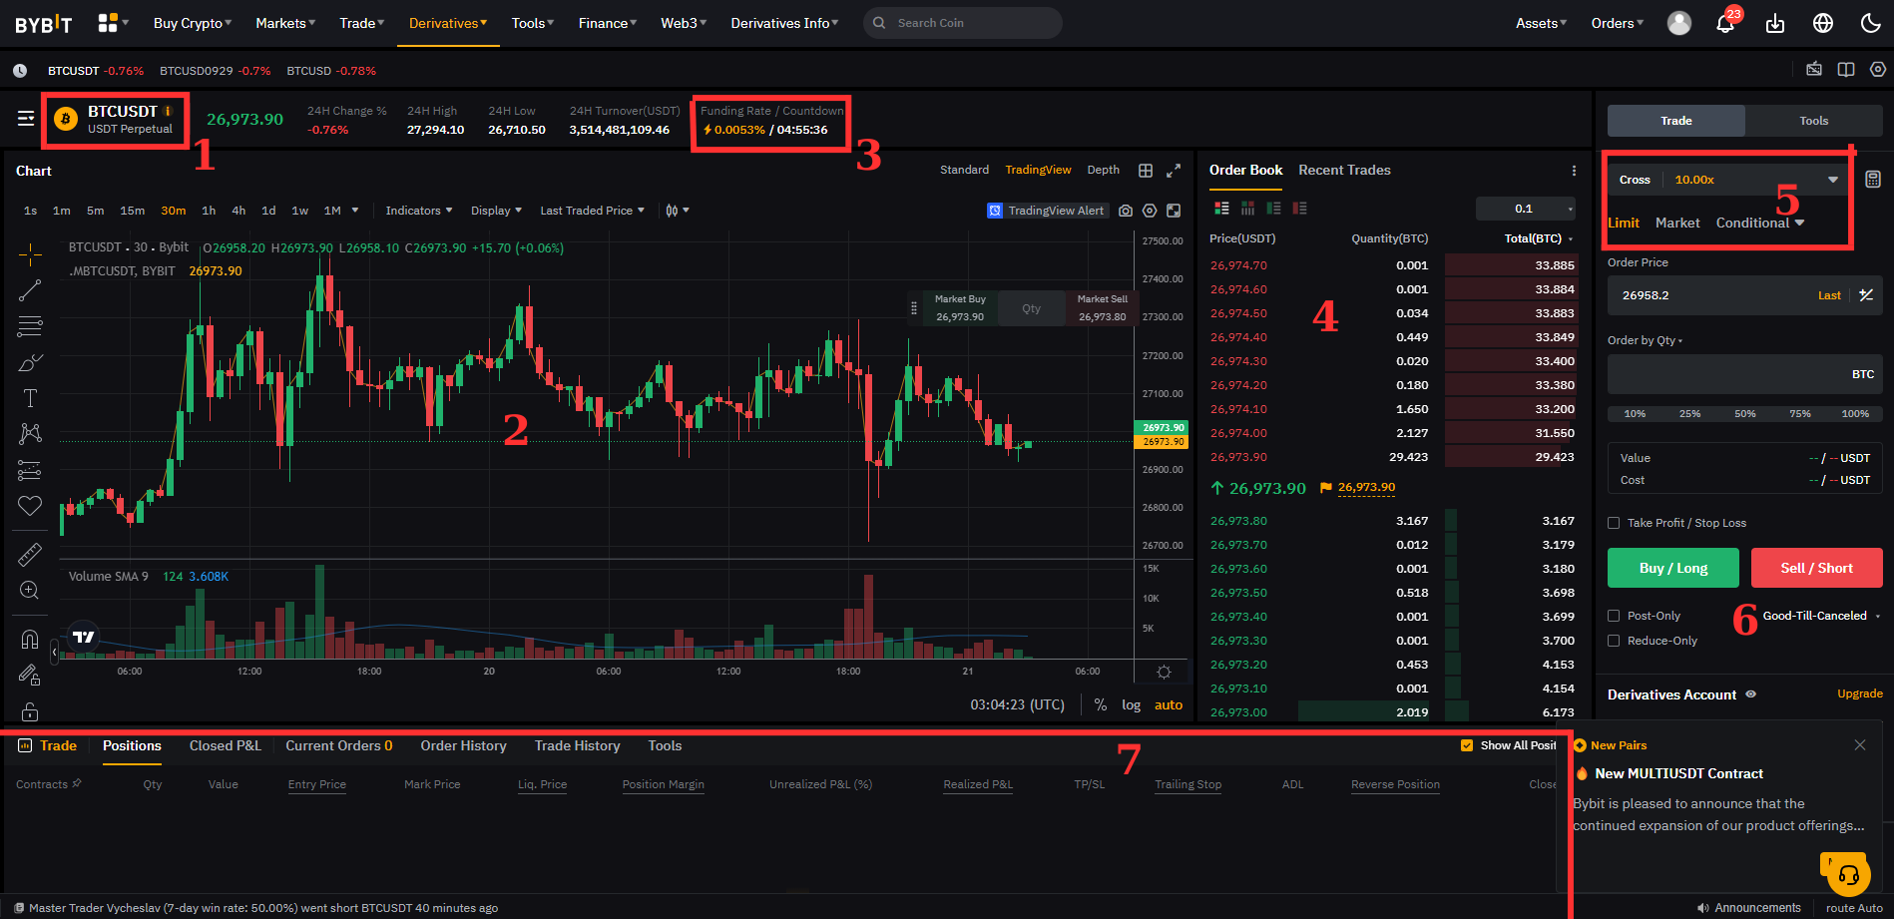The height and width of the screenshot is (919, 1894).
Task: Select the chart text tool
Action: point(30,398)
